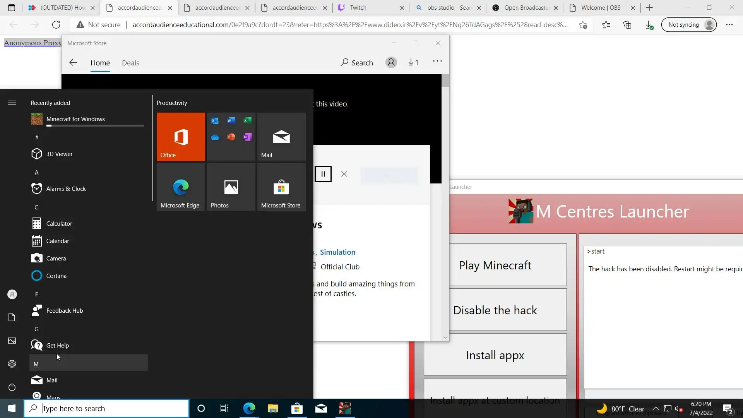This screenshot has height=418, width=743.
Task: Launch Microsoft Store tile
Action: (281, 187)
